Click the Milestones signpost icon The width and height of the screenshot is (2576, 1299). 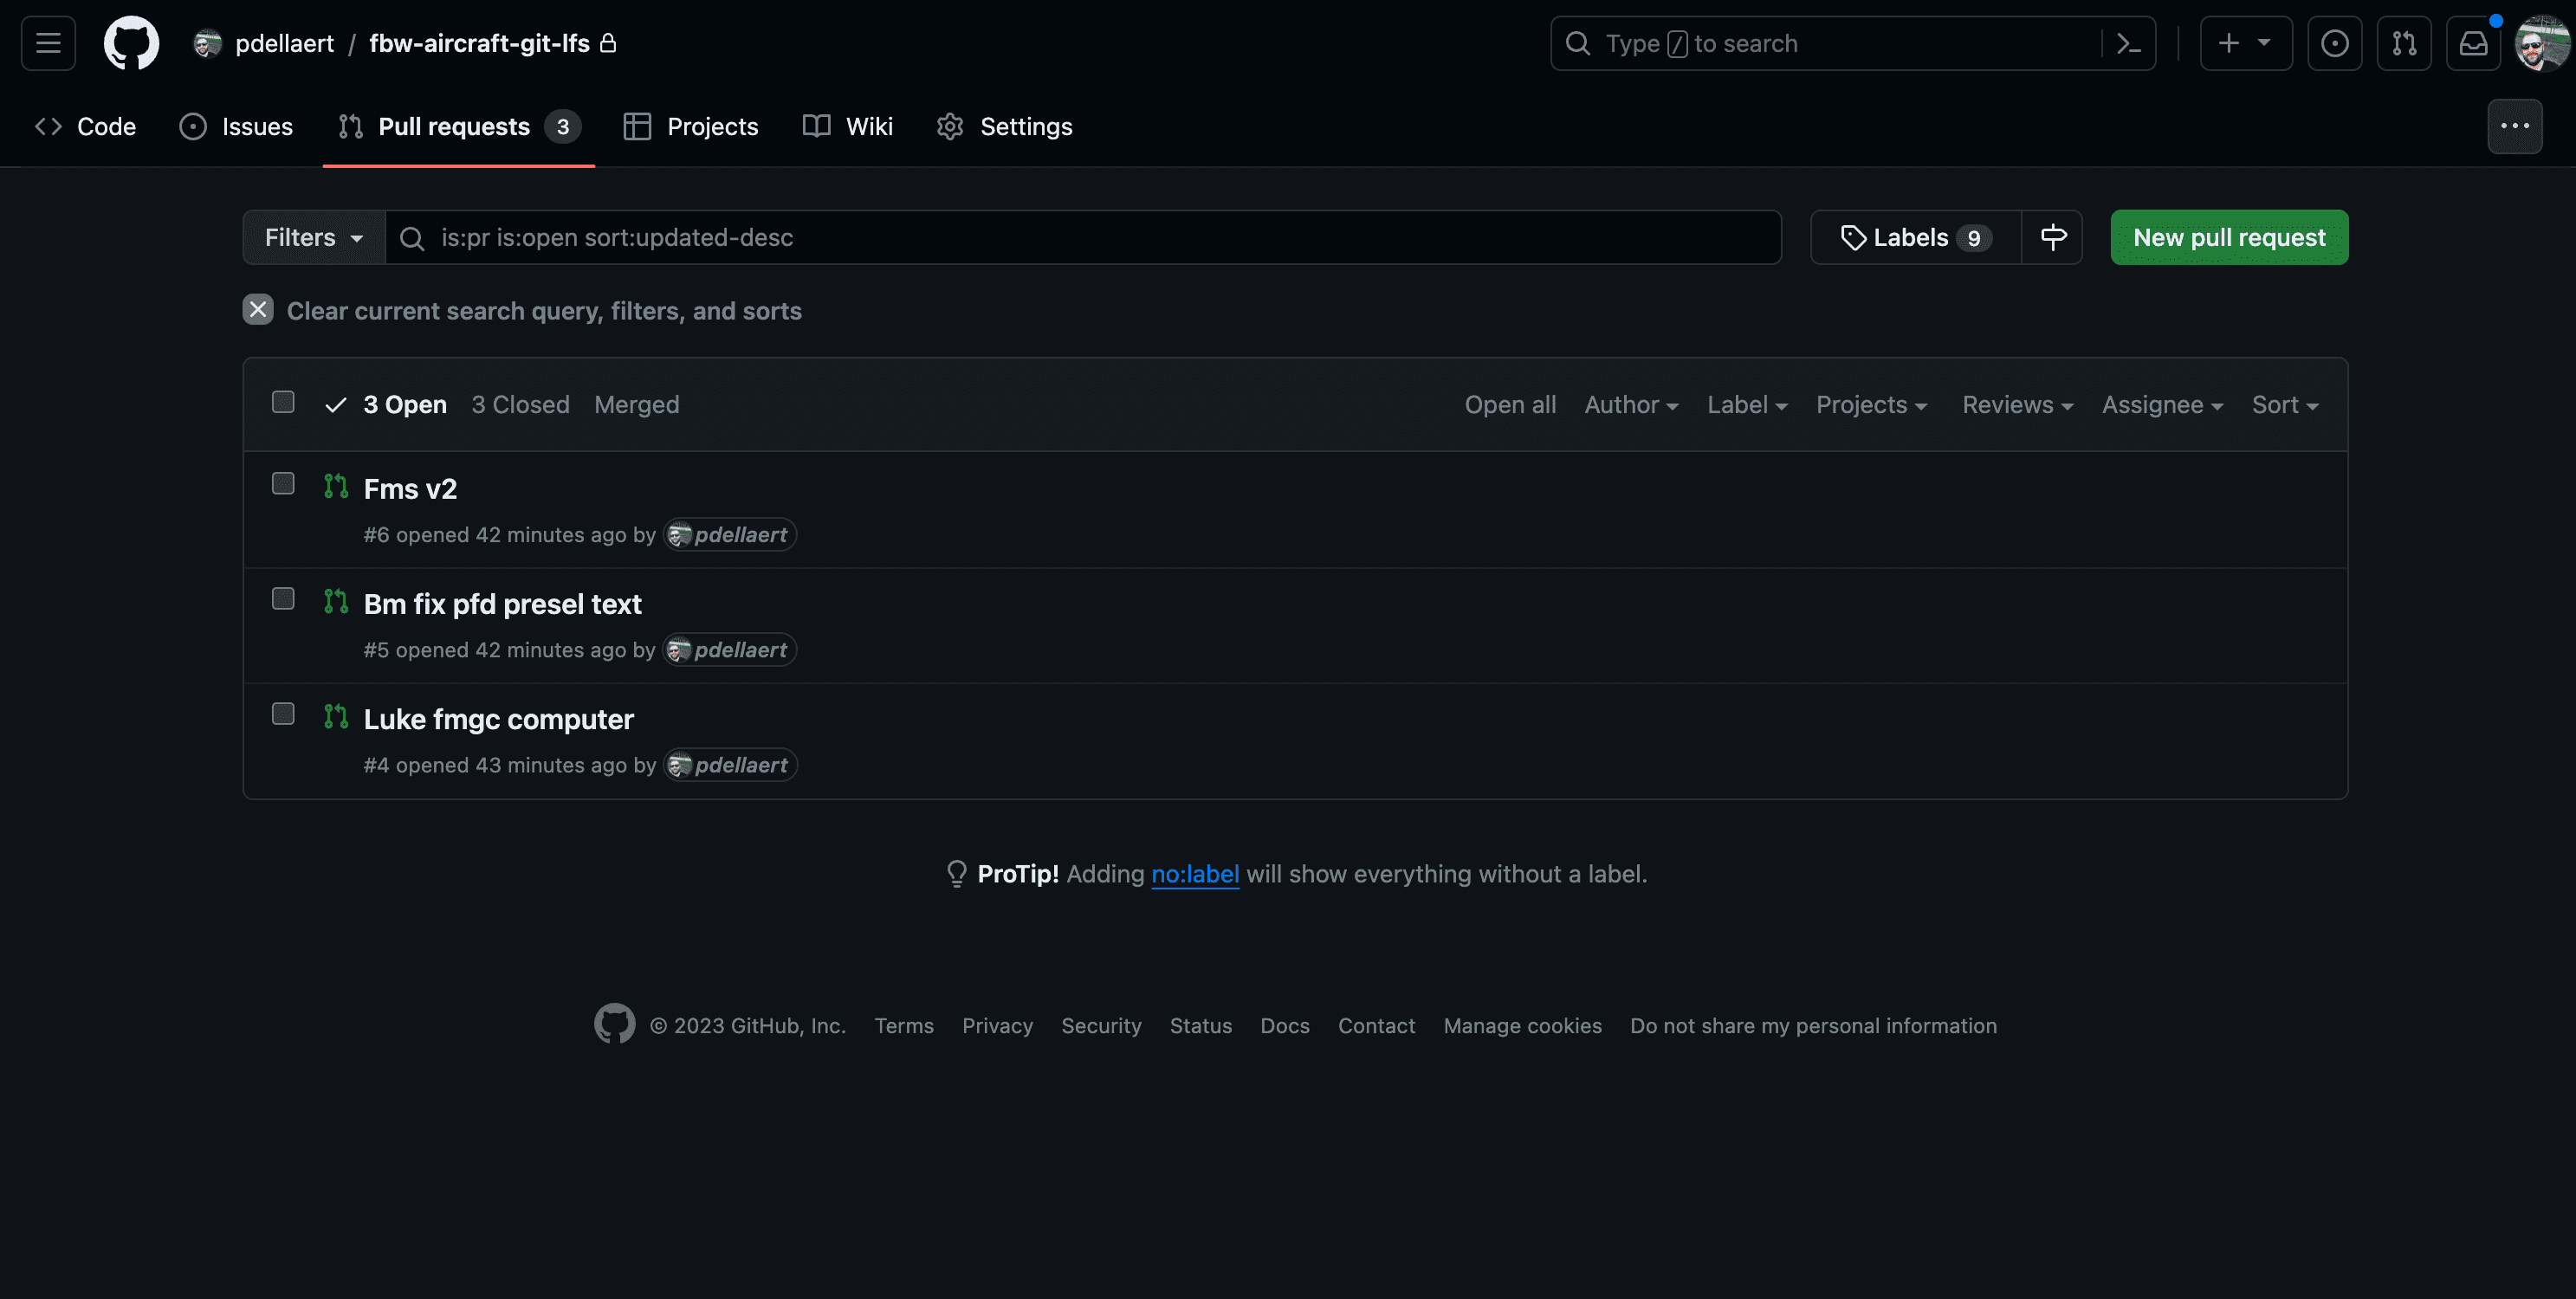click(2052, 237)
